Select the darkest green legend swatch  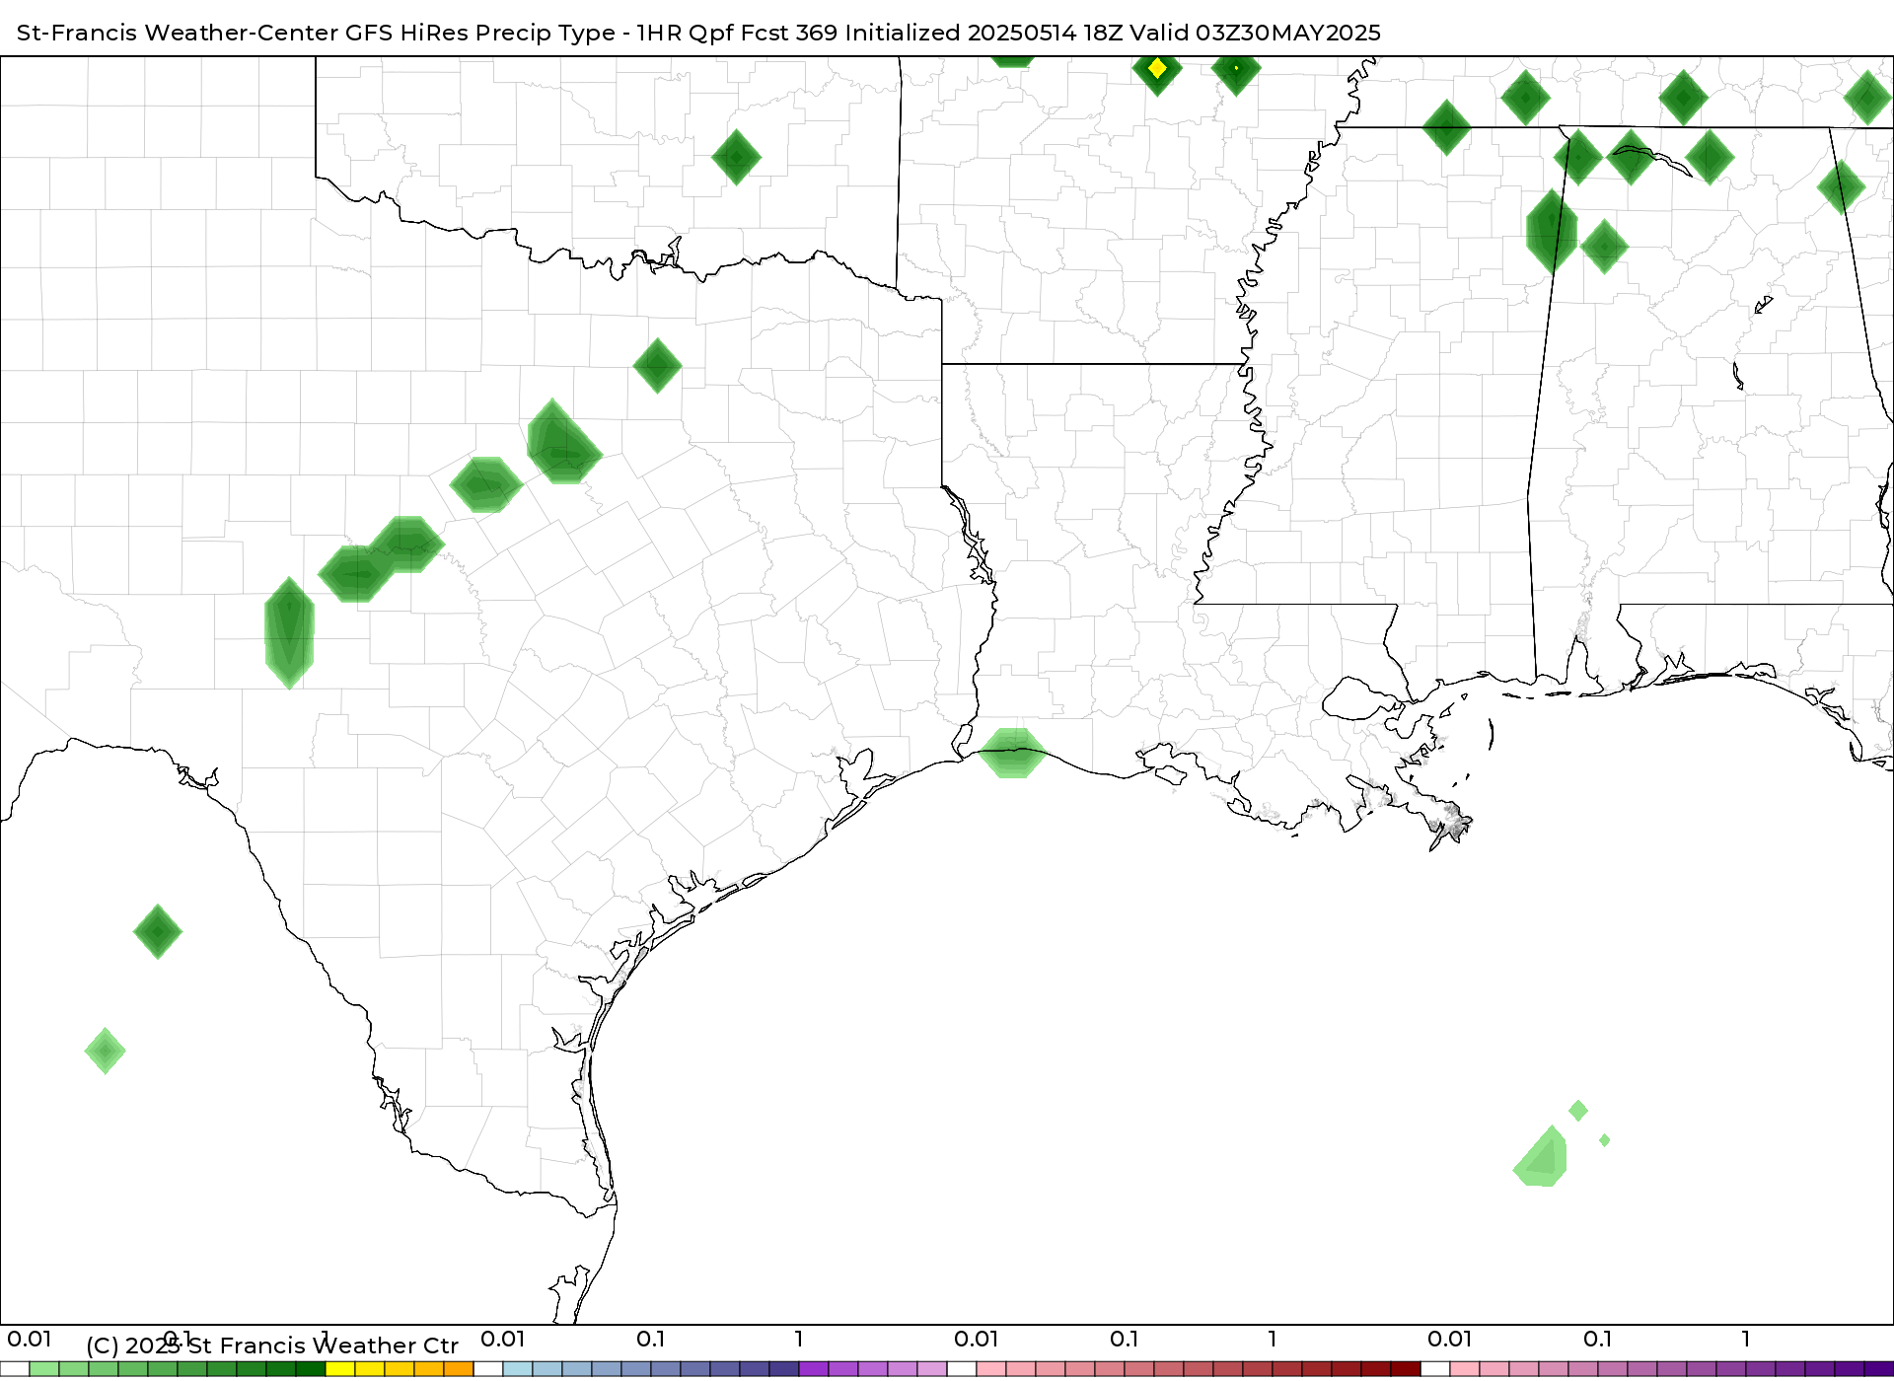[311, 1369]
